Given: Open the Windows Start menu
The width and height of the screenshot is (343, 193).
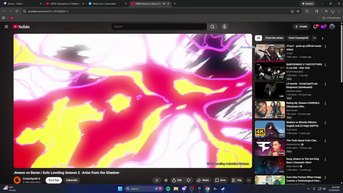Looking at the screenshot, I should [120, 189].
